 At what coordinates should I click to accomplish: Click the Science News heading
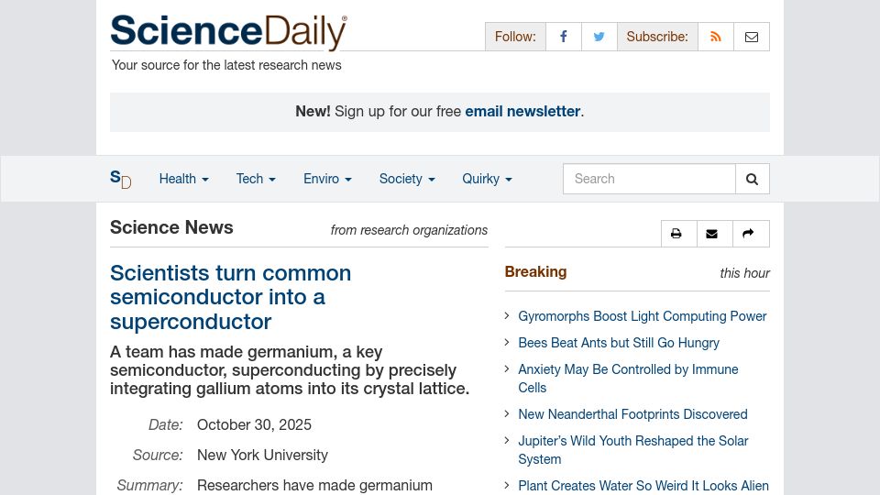click(x=171, y=227)
